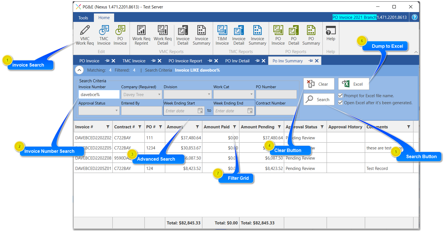Open TMC Invoice Detail report

click(x=239, y=35)
